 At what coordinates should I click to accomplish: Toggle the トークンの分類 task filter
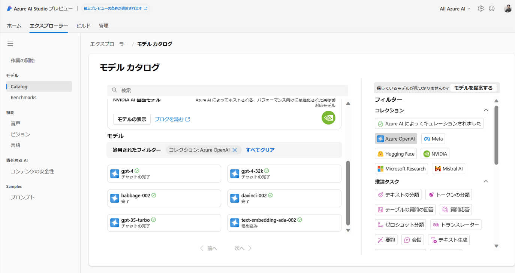[449, 195]
